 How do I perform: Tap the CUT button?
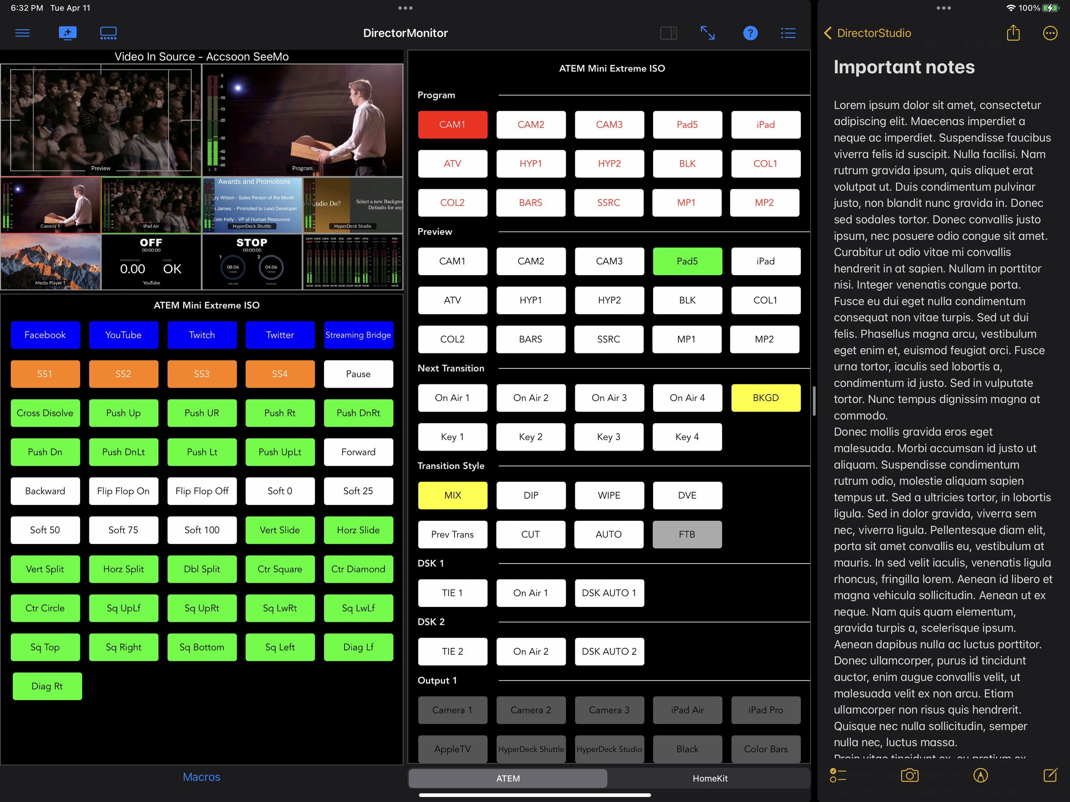click(x=531, y=535)
